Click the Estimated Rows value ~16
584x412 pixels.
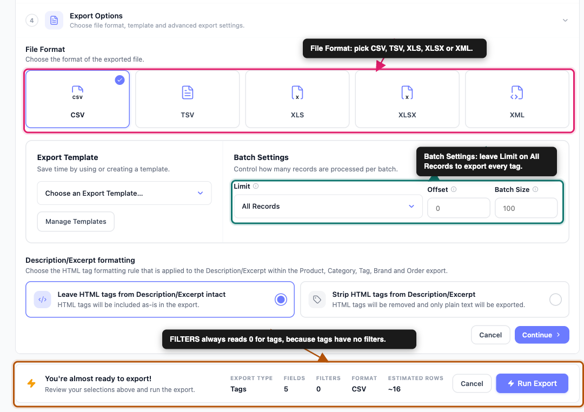tap(394, 389)
